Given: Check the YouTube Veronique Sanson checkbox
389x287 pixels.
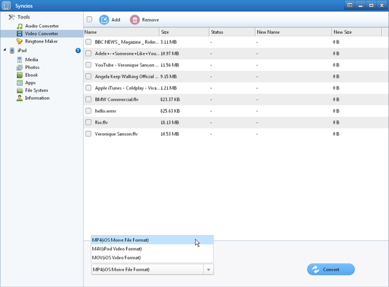Looking at the screenshot, I should point(88,65).
